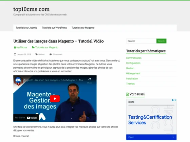
Task: Open Tutoriels sur Magento menu item
Action: coord(83,28)
